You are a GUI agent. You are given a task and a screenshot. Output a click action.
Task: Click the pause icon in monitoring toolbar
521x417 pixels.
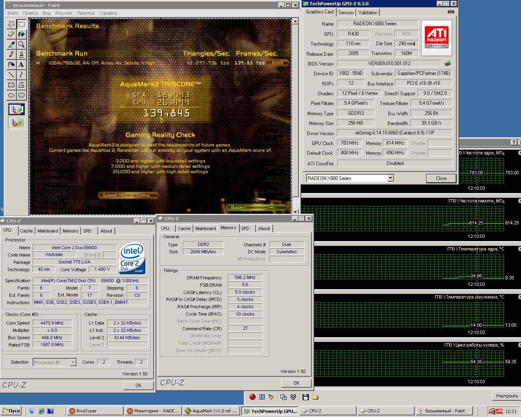click(x=262, y=397)
